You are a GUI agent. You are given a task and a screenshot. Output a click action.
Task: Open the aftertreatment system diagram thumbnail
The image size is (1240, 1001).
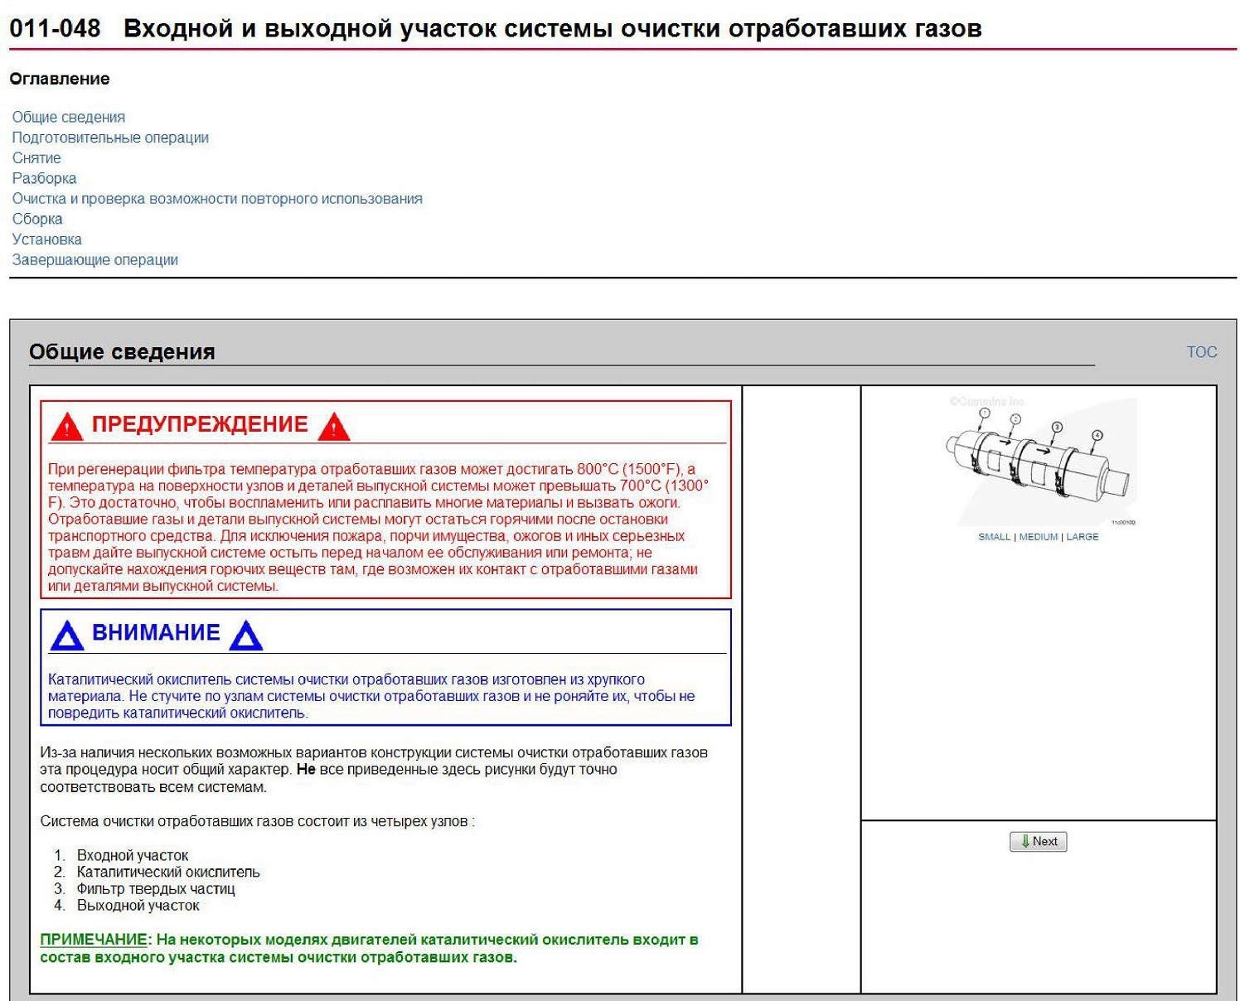pos(1039,460)
